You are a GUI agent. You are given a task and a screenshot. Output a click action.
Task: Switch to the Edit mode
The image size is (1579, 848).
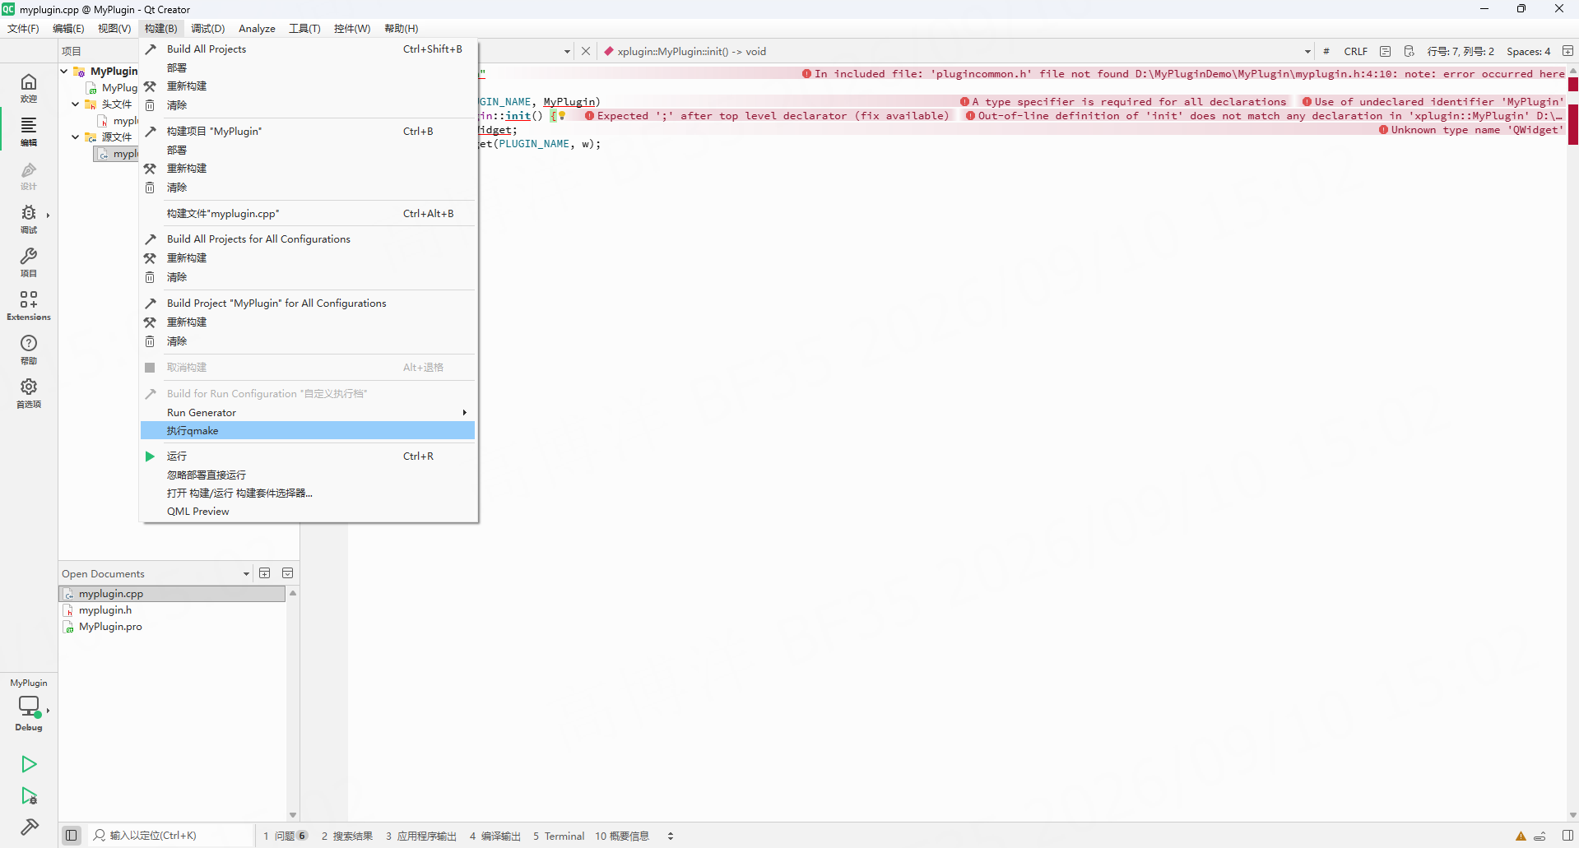pos(29,131)
